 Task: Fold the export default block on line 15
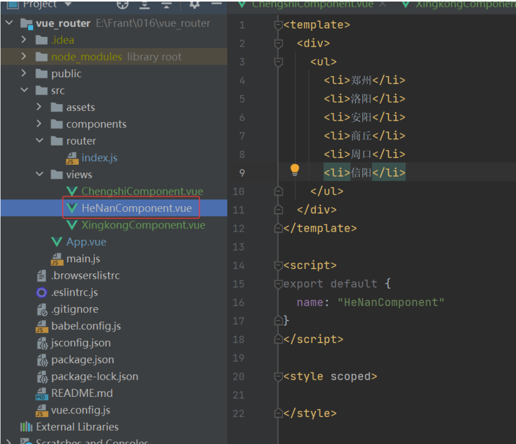278,284
